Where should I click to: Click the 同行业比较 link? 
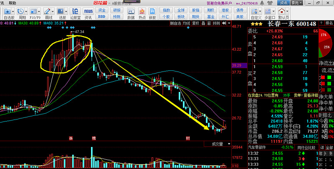tap(307, 147)
